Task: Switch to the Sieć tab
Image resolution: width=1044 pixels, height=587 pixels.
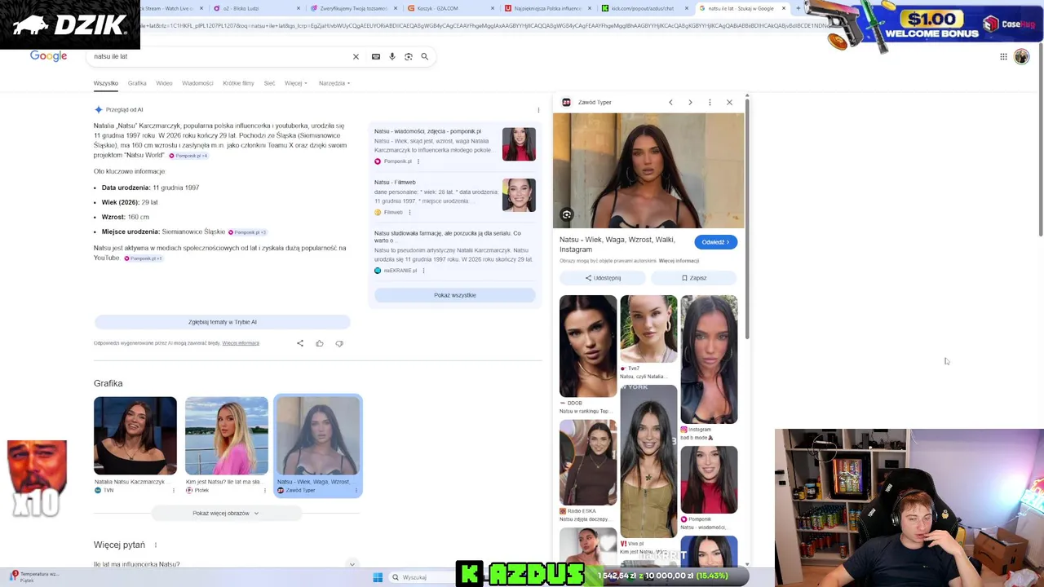Action: (269, 83)
